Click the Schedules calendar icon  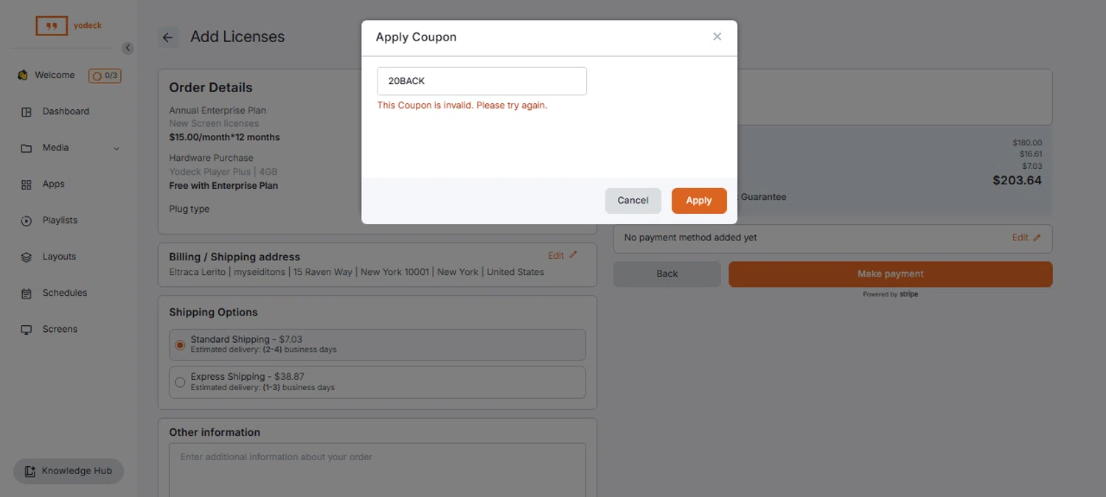tap(27, 293)
